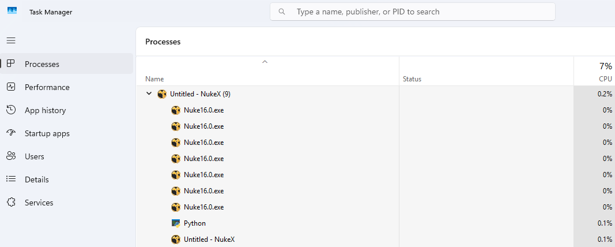Go to the Startup apps tab
The image size is (615, 247).
click(67, 133)
